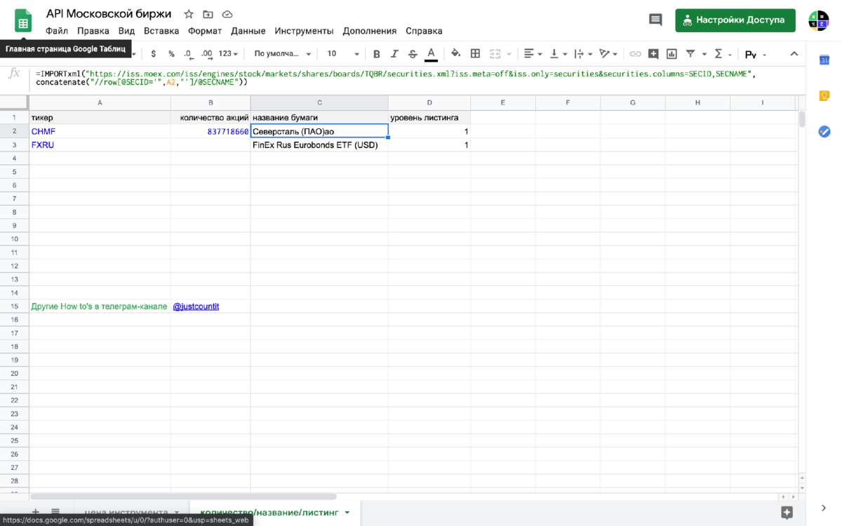This screenshot has height=526, width=842.
Task: Open Google Keep side panel icon
Action: [x=824, y=96]
